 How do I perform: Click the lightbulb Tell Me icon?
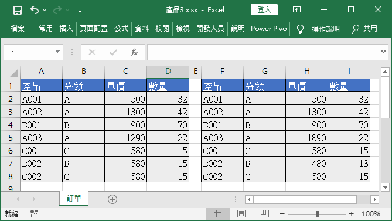coord(300,29)
